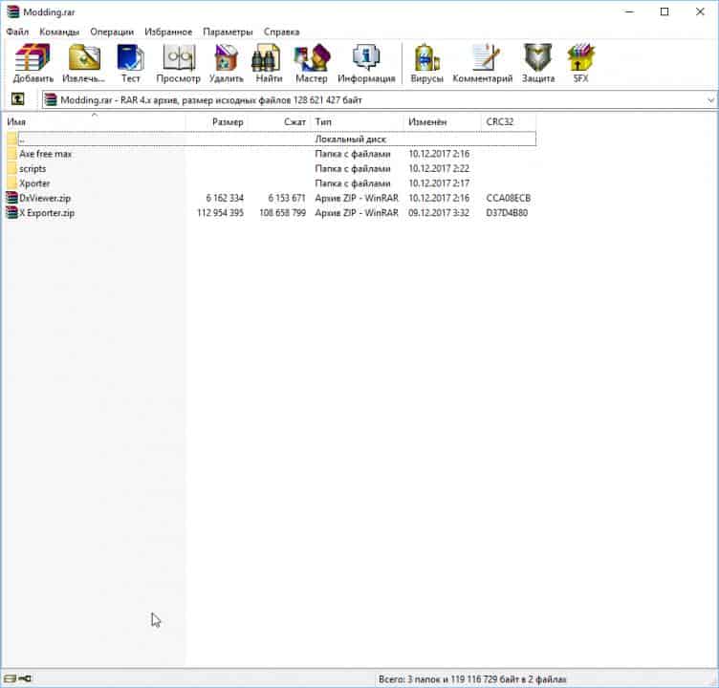The height and width of the screenshot is (688, 719).
Task: Sort files by Размер column header
Action: [x=228, y=122]
